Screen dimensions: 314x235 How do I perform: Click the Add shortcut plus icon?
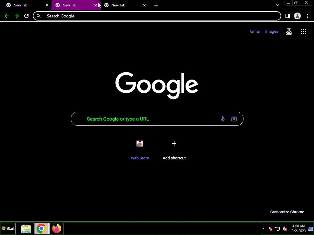pos(174,144)
